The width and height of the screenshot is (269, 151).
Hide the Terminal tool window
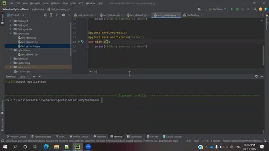[262, 76]
